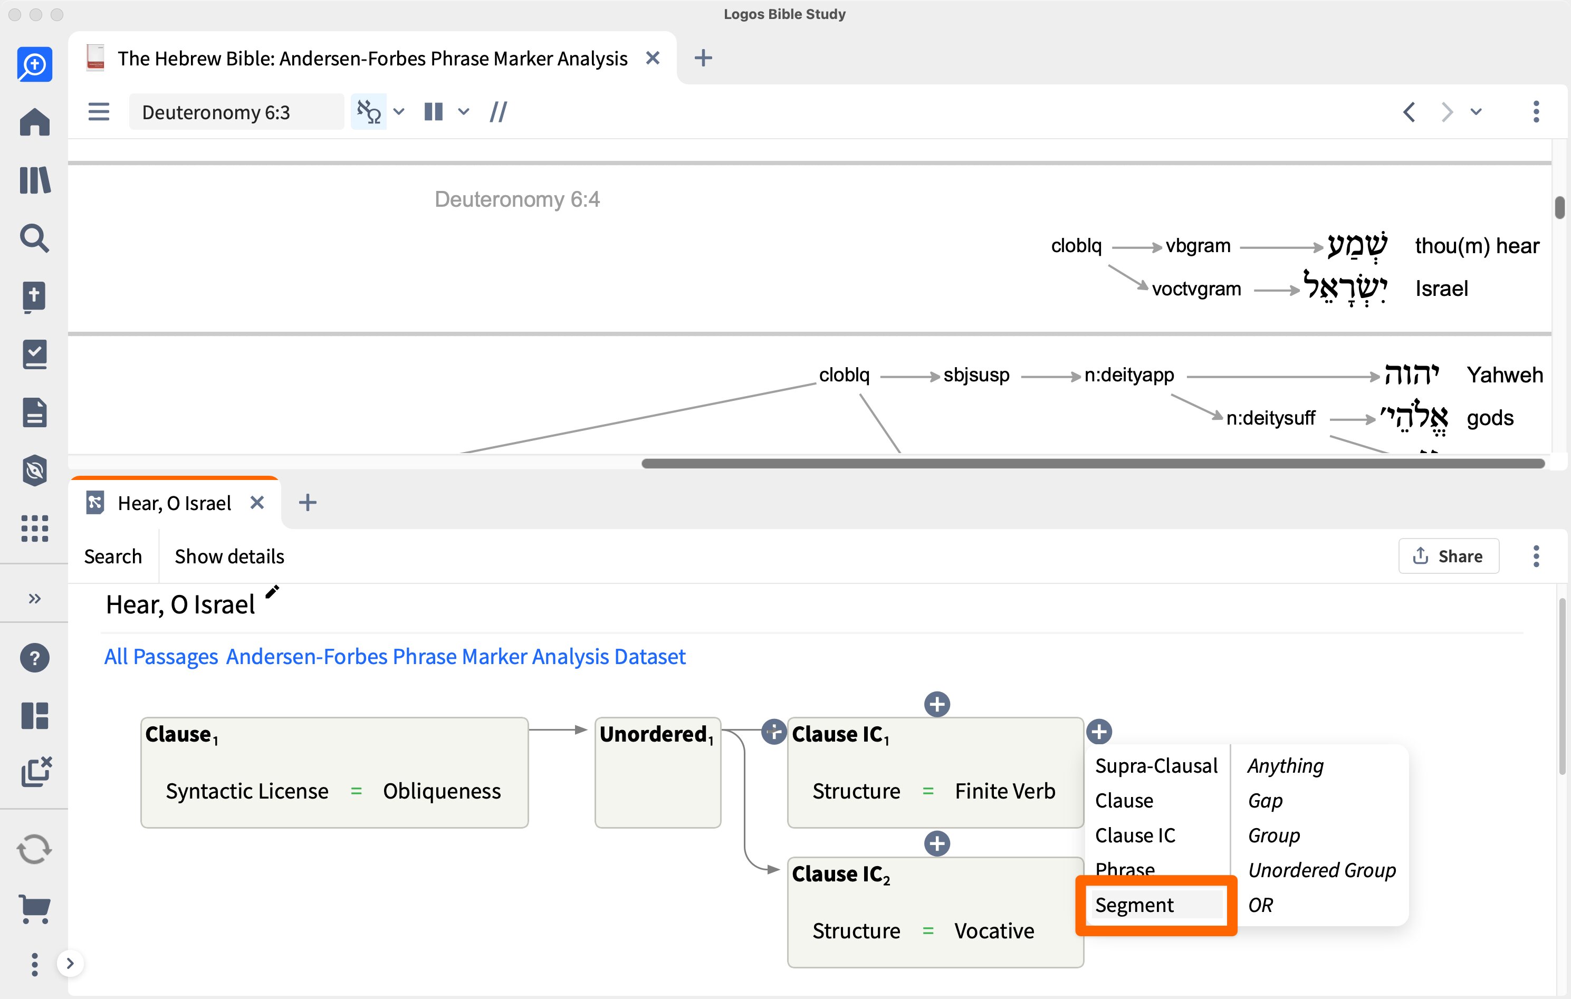Screen dimensions: 1571x999
Task: Click the pencil icon beside Hear, O Israel title
Action: tap(272, 592)
